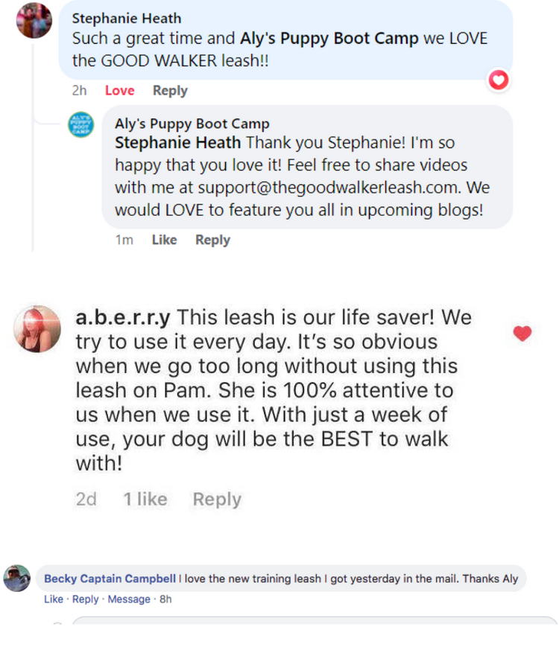The width and height of the screenshot is (559, 656).
Task: Open Becky Captain Campbell profile name
Action: [x=110, y=579]
